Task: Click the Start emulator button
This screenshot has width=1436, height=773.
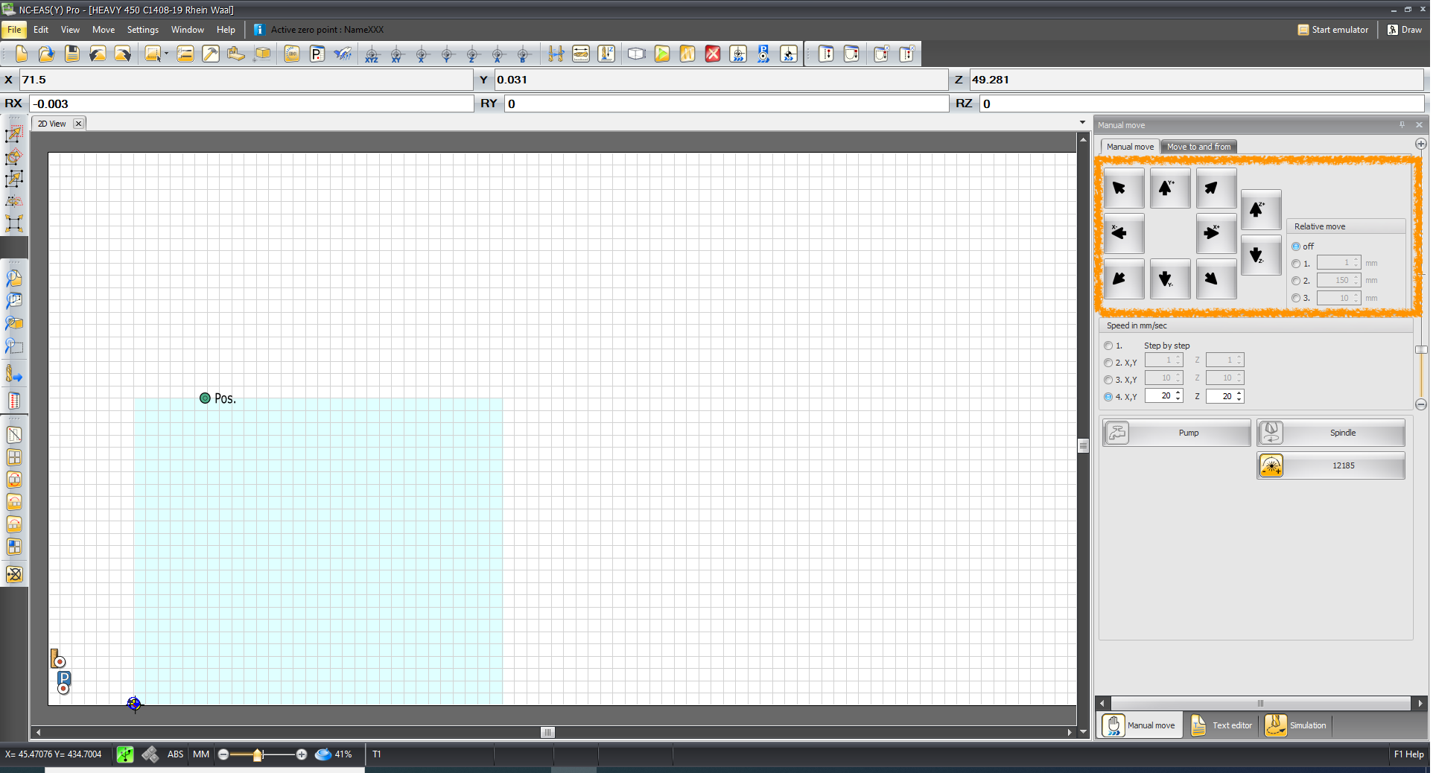Action: click(x=1332, y=30)
